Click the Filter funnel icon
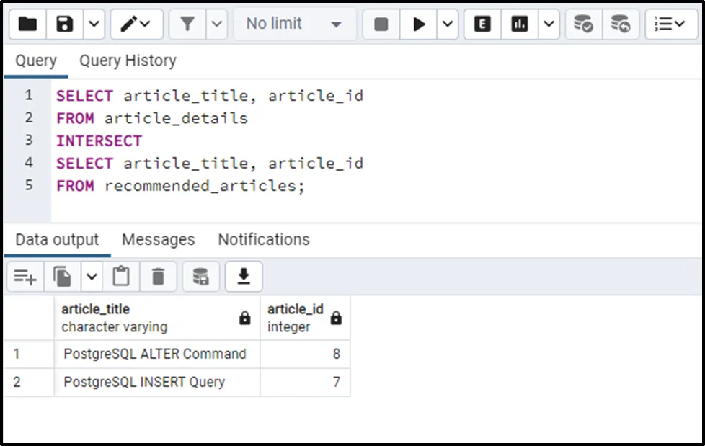Image resolution: width=705 pixels, height=446 pixels. tap(187, 24)
